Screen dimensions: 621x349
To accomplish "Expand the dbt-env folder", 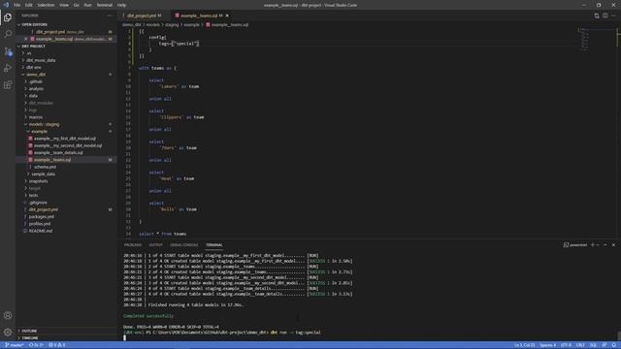I will (34, 67).
